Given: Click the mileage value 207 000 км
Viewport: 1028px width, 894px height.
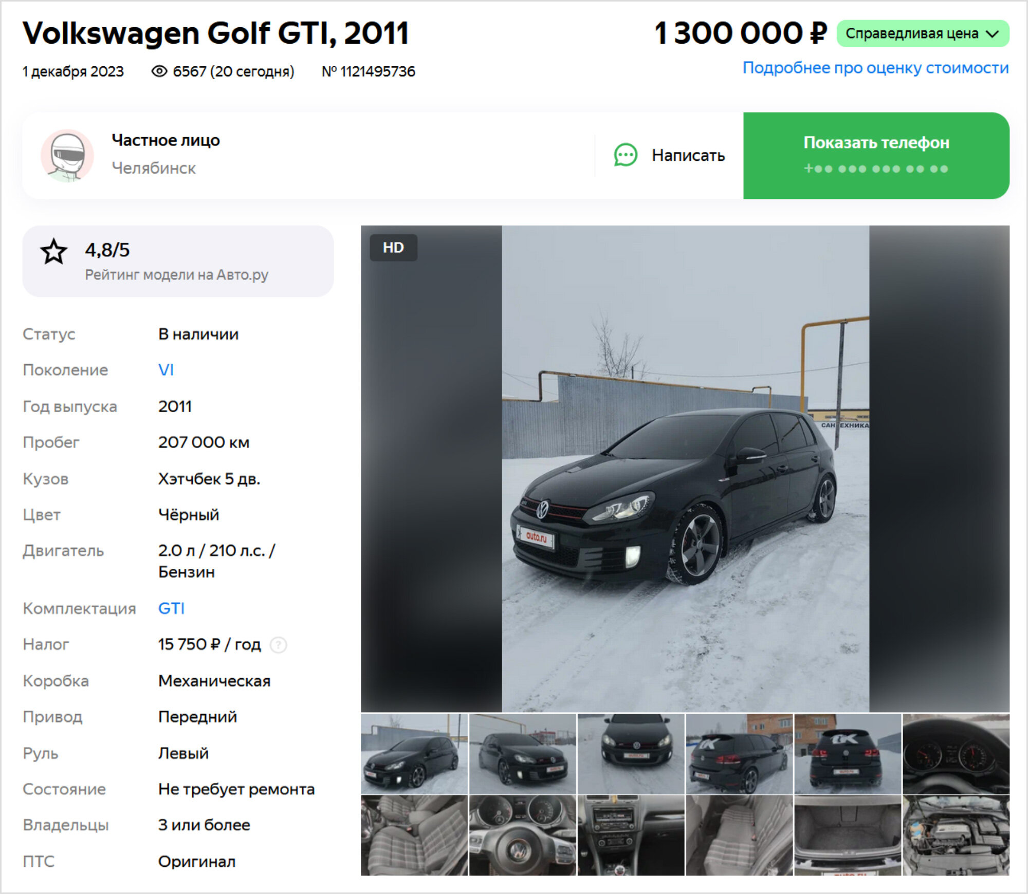Looking at the screenshot, I should (x=204, y=442).
